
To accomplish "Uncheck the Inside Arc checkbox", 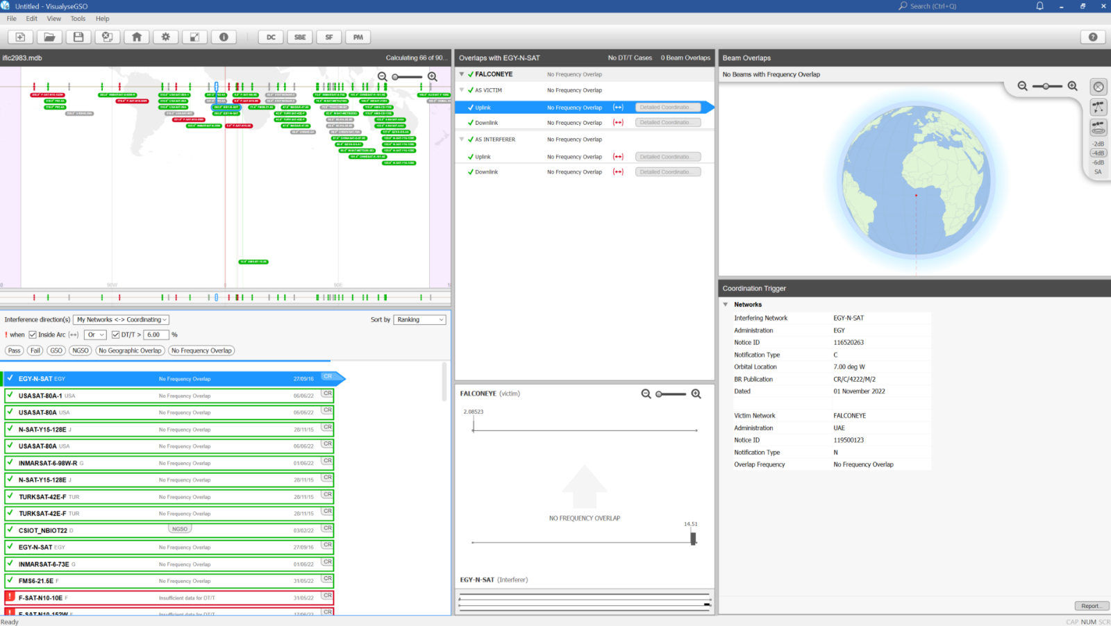I will click(33, 335).
